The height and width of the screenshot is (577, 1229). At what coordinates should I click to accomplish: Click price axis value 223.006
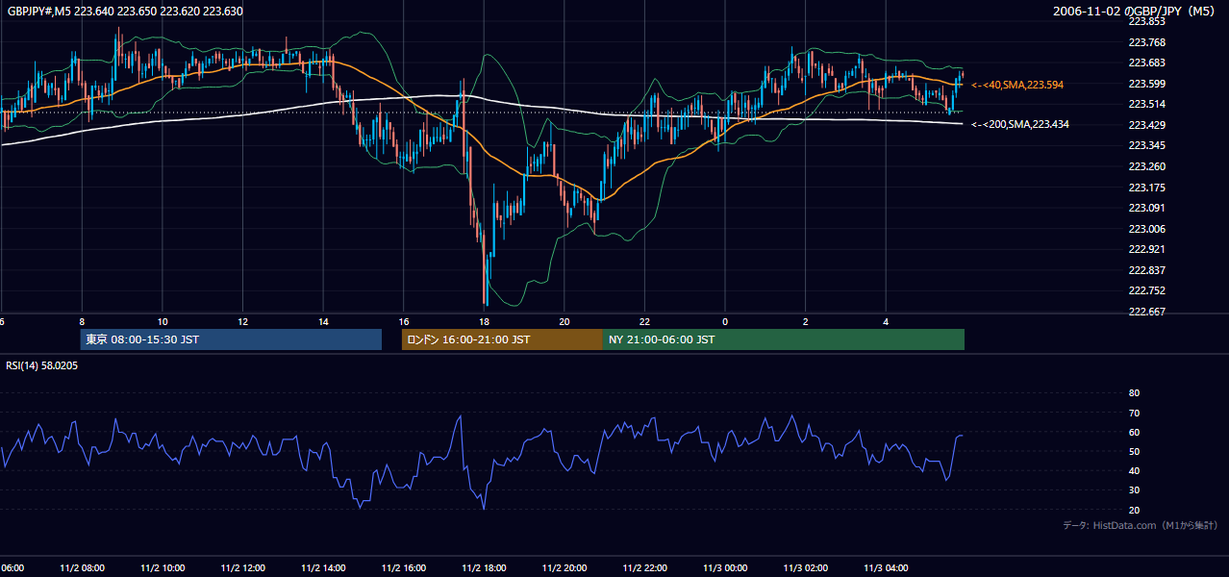[x=1146, y=229]
